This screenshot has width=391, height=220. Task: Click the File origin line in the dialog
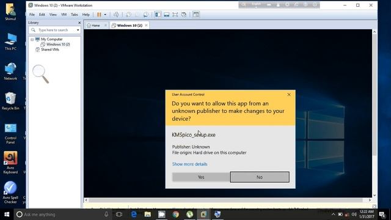point(209,153)
